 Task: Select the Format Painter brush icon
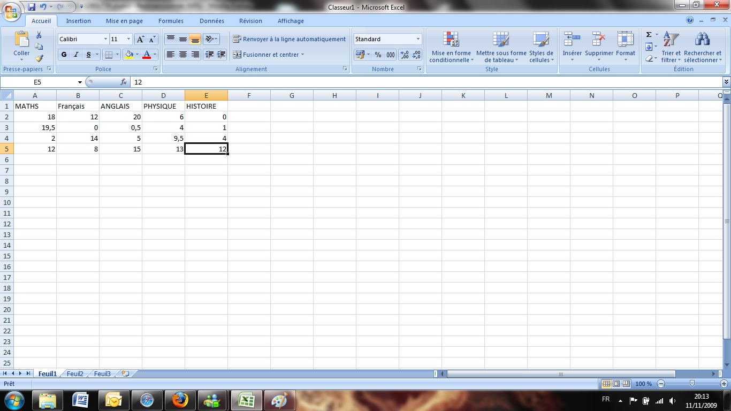click(x=39, y=58)
